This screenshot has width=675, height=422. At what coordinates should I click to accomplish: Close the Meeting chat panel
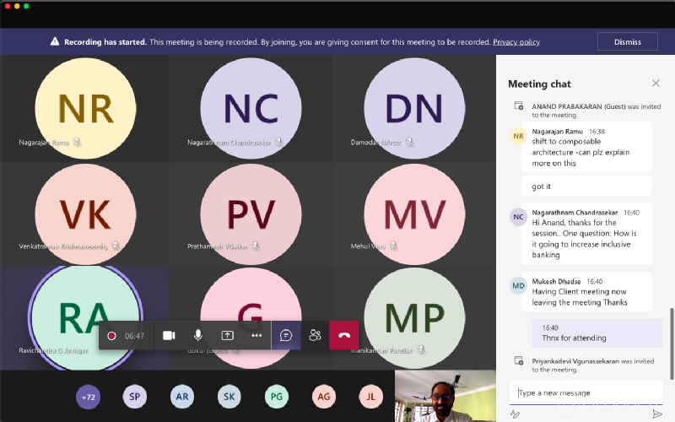click(x=656, y=84)
